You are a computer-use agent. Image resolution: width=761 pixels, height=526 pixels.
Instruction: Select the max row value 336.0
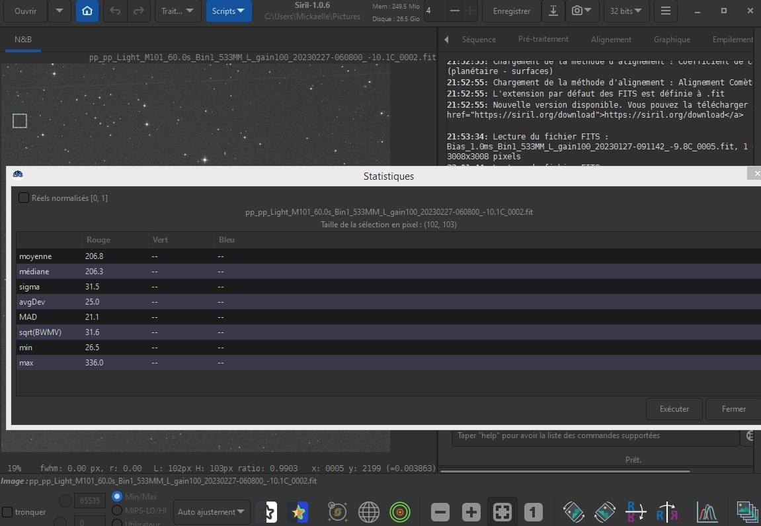[94, 363]
